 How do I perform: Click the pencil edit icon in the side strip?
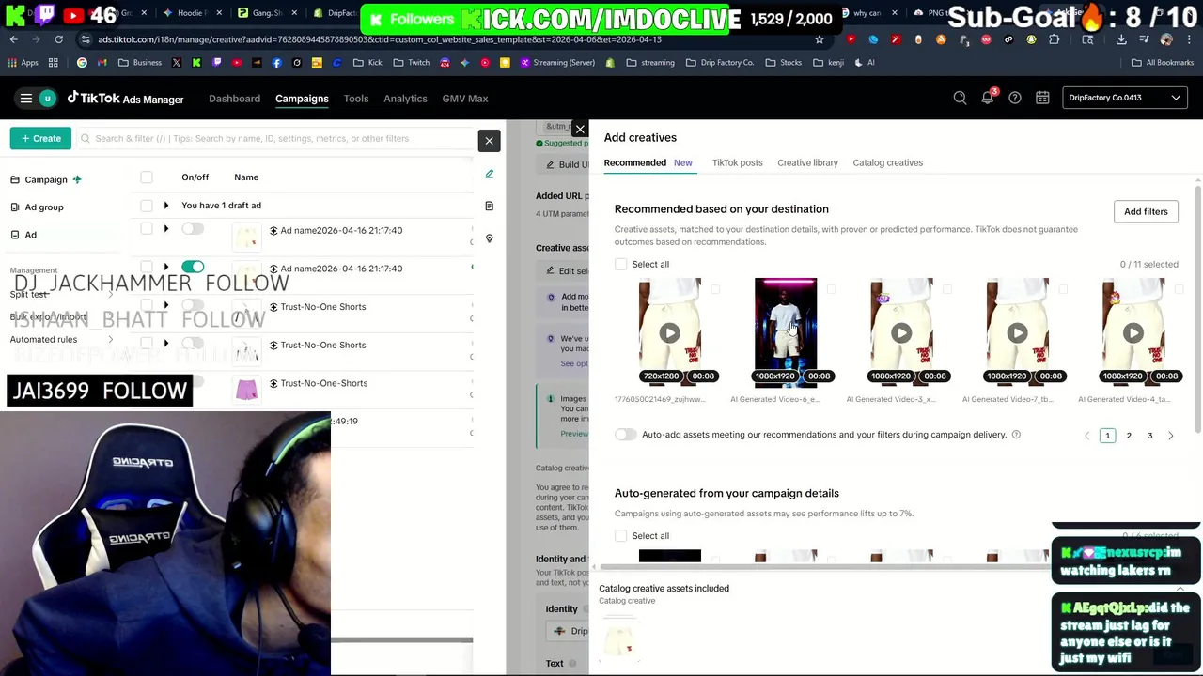pos(489,174)
